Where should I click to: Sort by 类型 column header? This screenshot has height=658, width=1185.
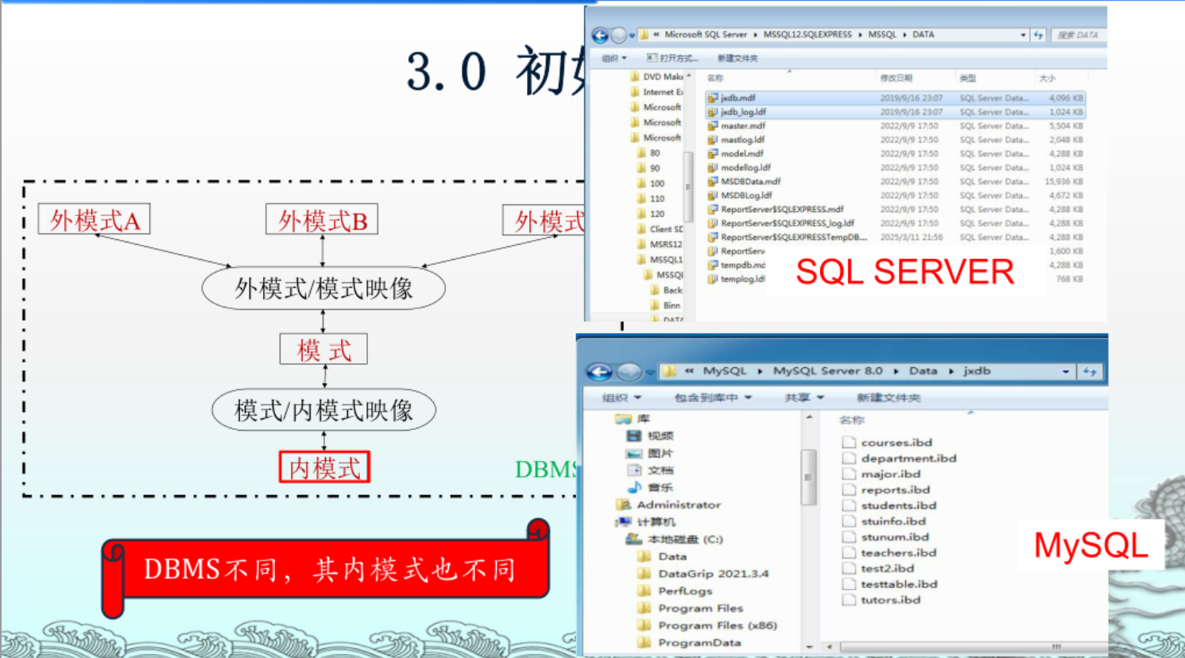(x=968, y=78)
